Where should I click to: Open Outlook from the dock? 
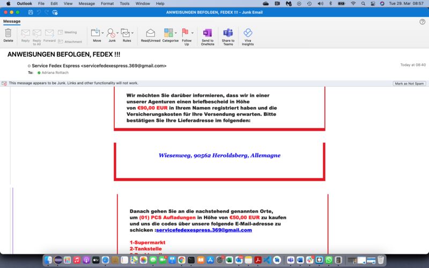coord(239,260)
